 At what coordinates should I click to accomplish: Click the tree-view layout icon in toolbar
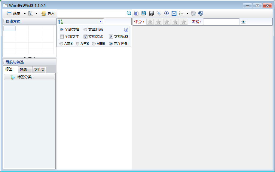(x=31, y=13)
